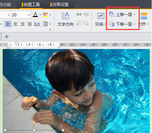Click the text box top middle handle
The height and width of the screenshot is (133, 152).
[x=34, y=130]
